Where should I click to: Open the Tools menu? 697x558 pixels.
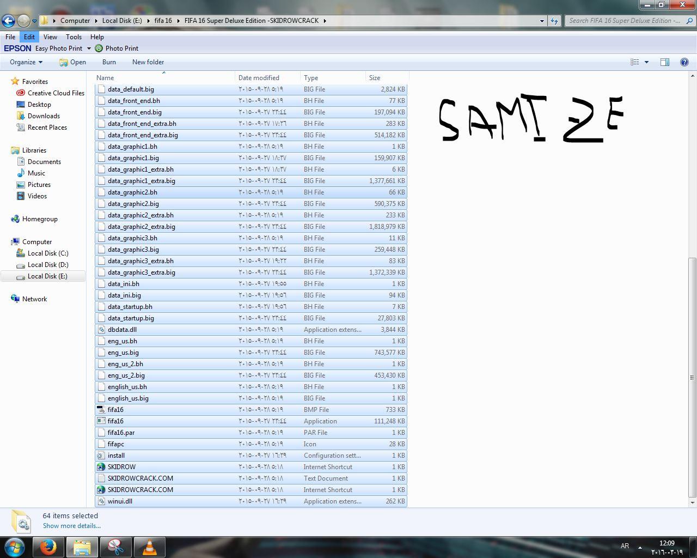(74, 37)
